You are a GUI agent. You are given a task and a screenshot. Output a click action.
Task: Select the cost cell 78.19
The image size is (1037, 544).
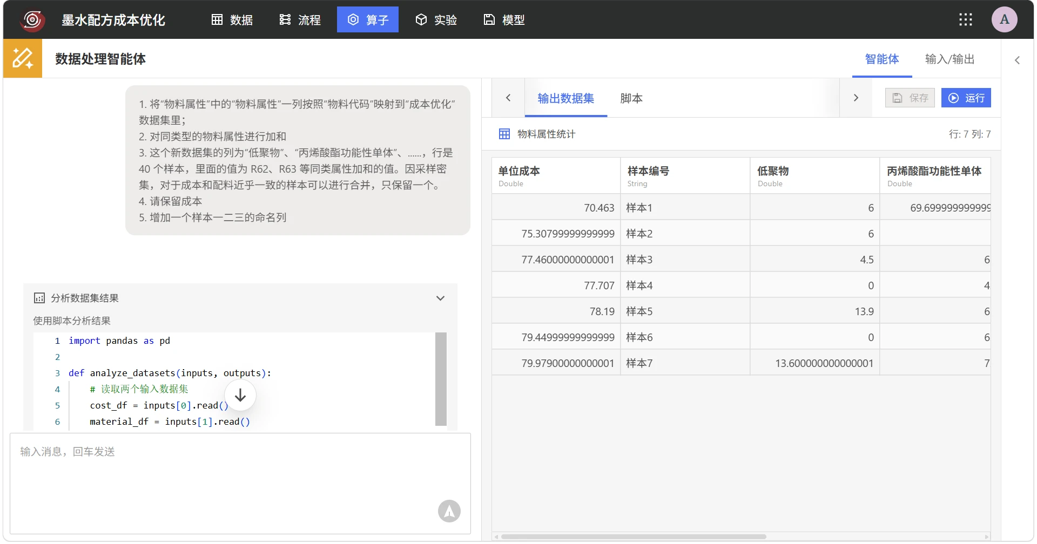(x=556, y=311)
